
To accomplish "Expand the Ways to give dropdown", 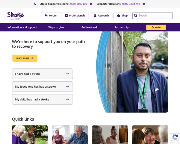I will [x=57, y=27].
